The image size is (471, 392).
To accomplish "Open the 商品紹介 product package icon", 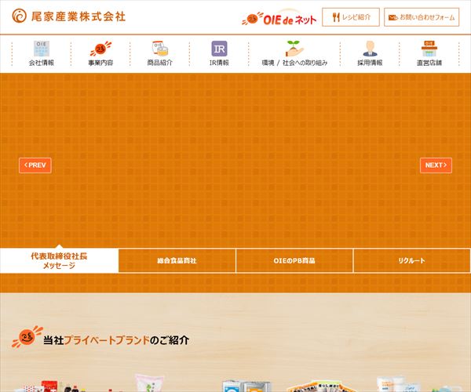I will (160, 49).
